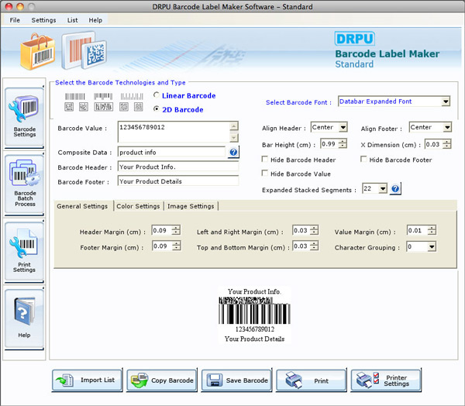
Task: Open Barcode Settings in the sidebar
Action: (24, 117)
